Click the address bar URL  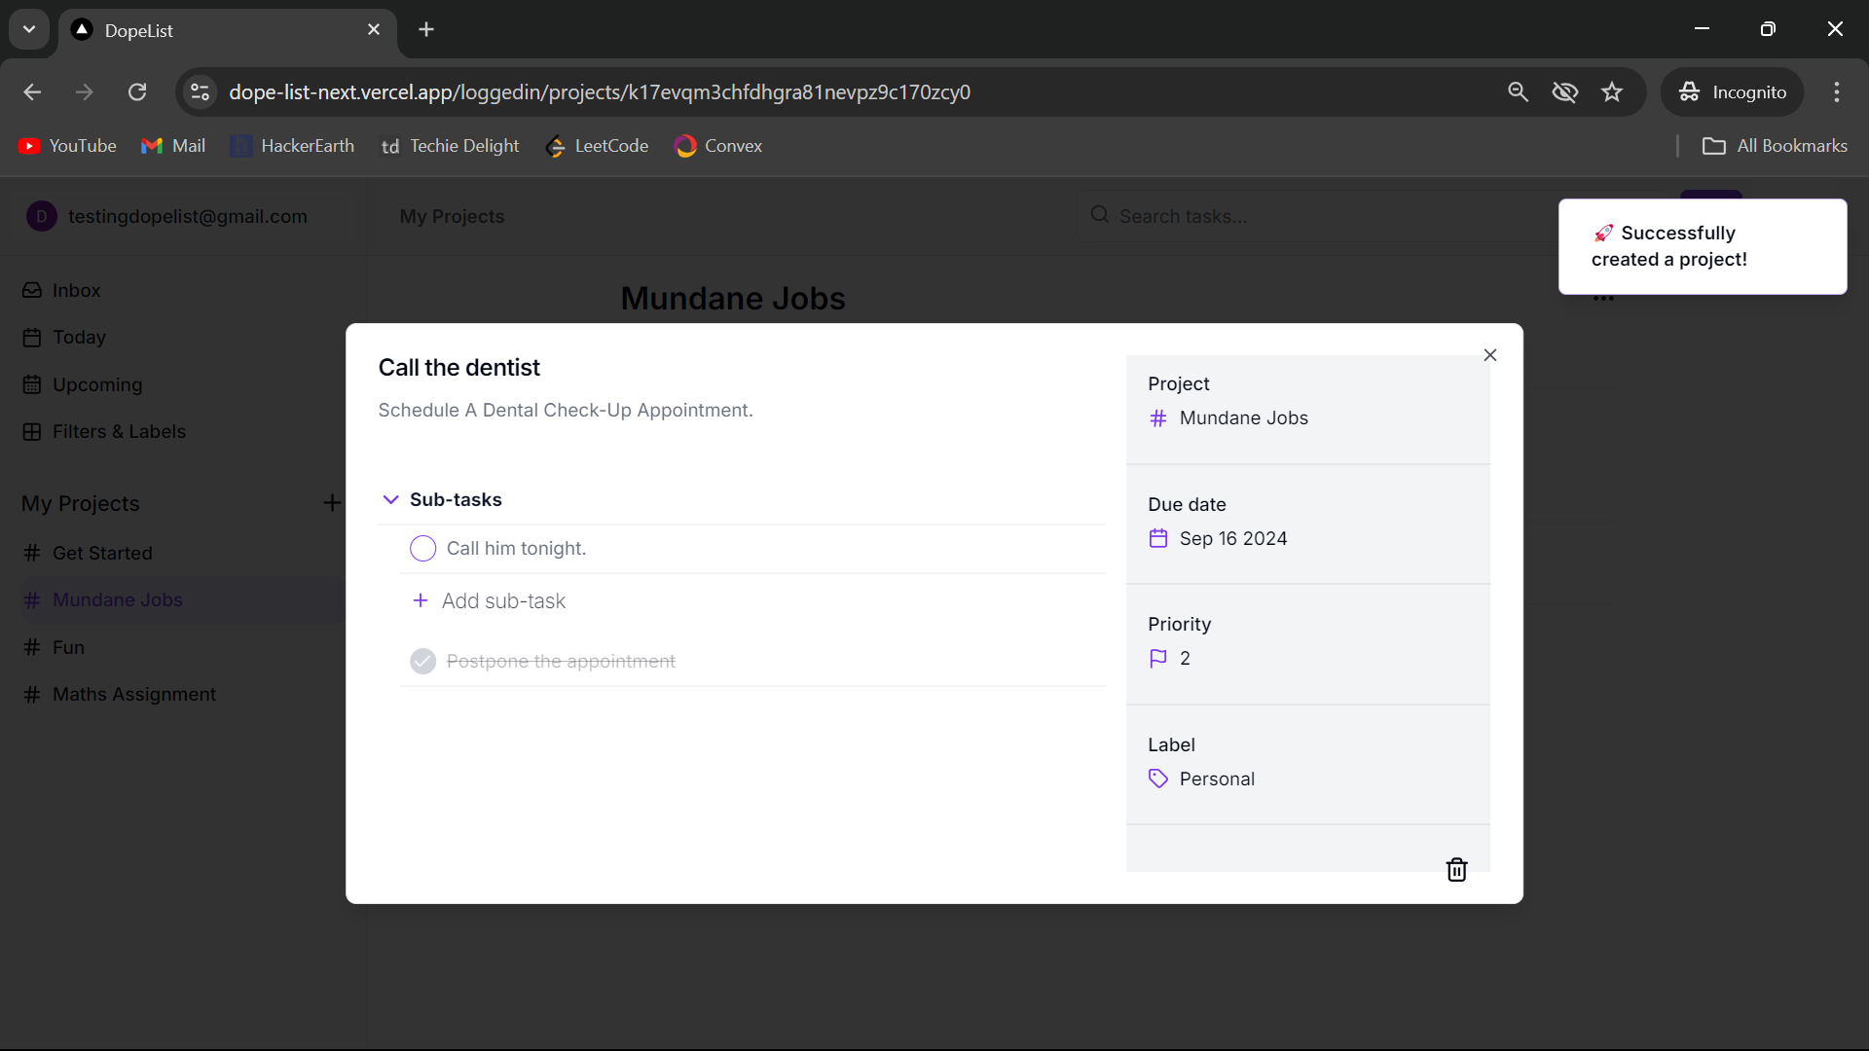click(599, 92)
